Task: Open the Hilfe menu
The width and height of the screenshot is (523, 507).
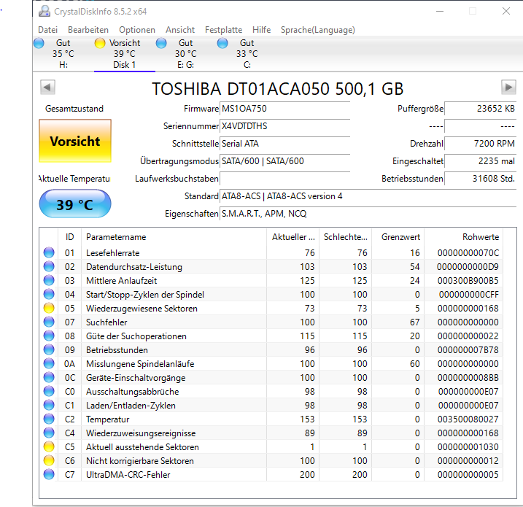Action: [x=261, y=30]
